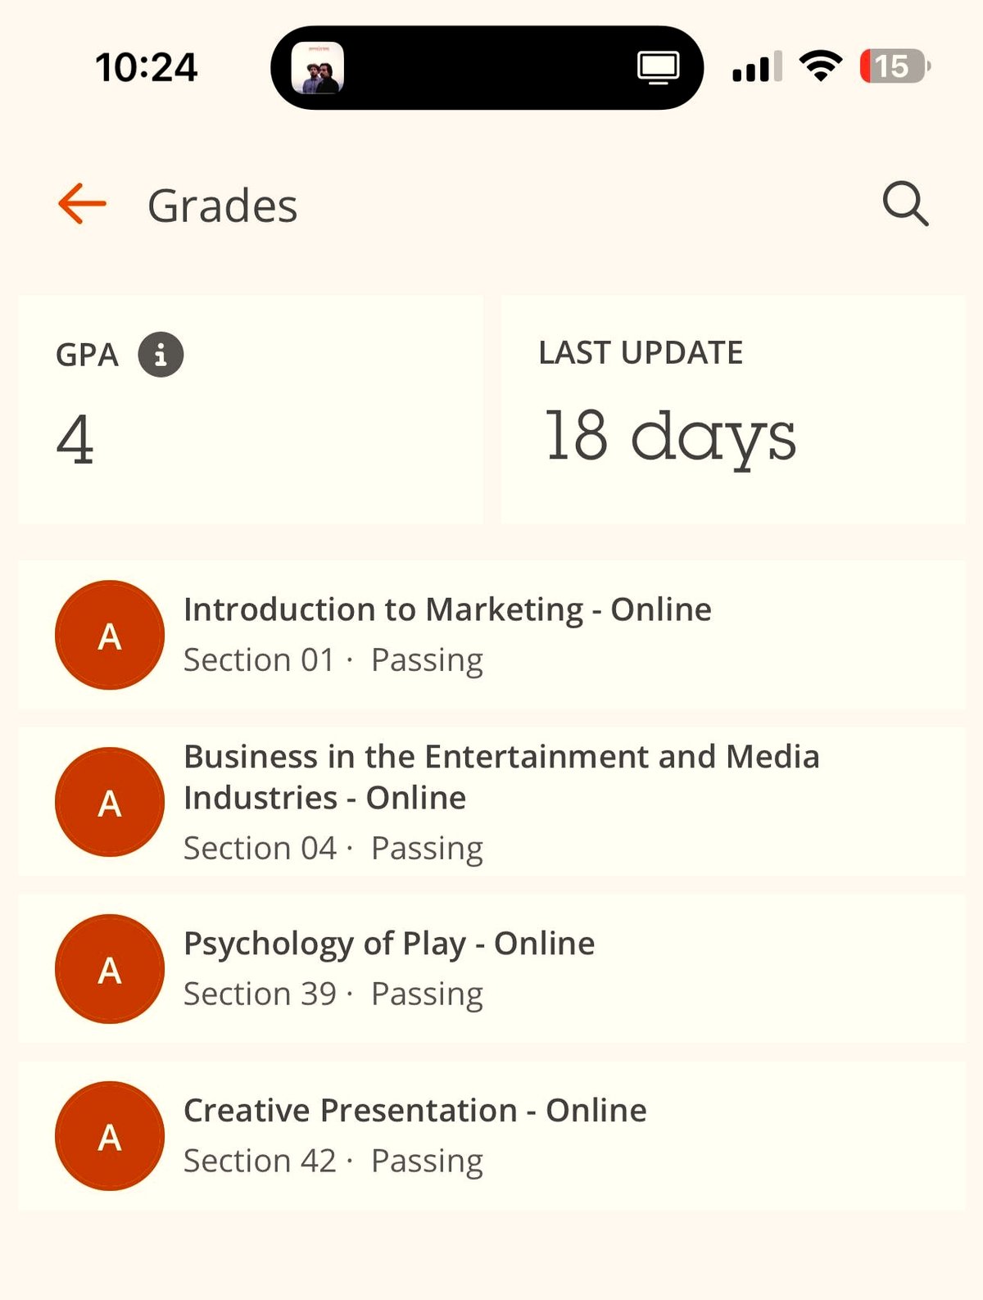983x1300 pixels.
Task: Tap the Psychology of Play grade badge
Action: tap(110, 969)
